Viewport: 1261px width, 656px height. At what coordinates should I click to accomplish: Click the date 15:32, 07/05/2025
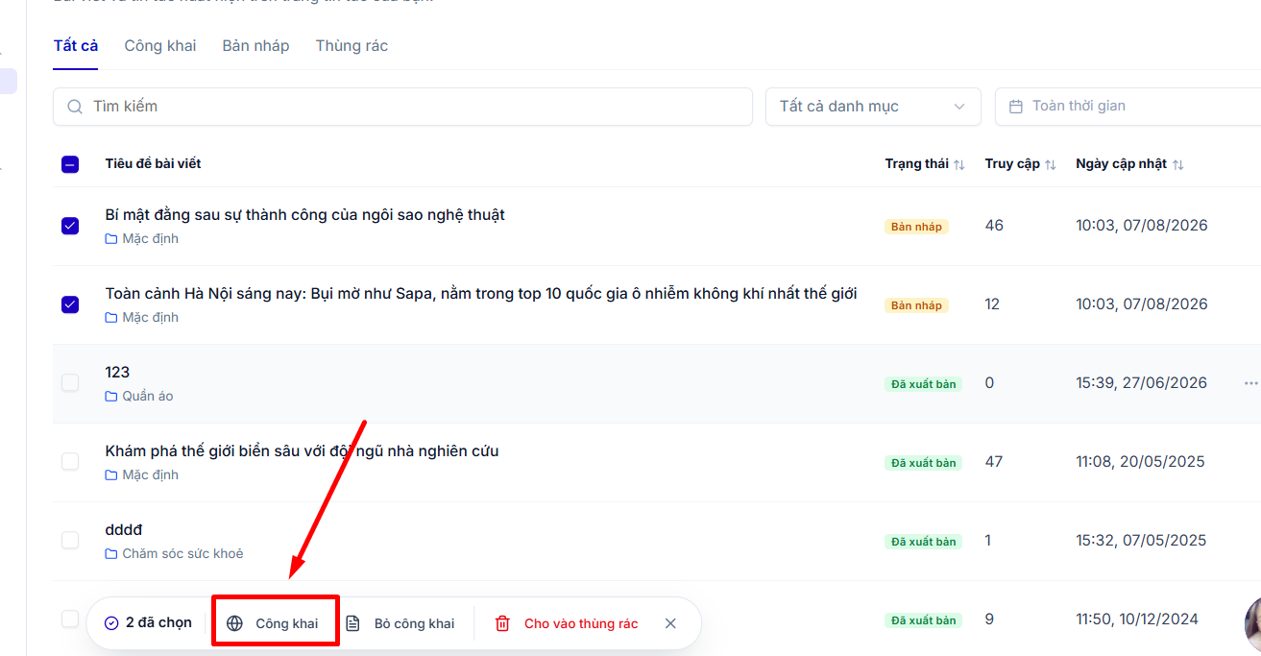[x=1141, y=541]
